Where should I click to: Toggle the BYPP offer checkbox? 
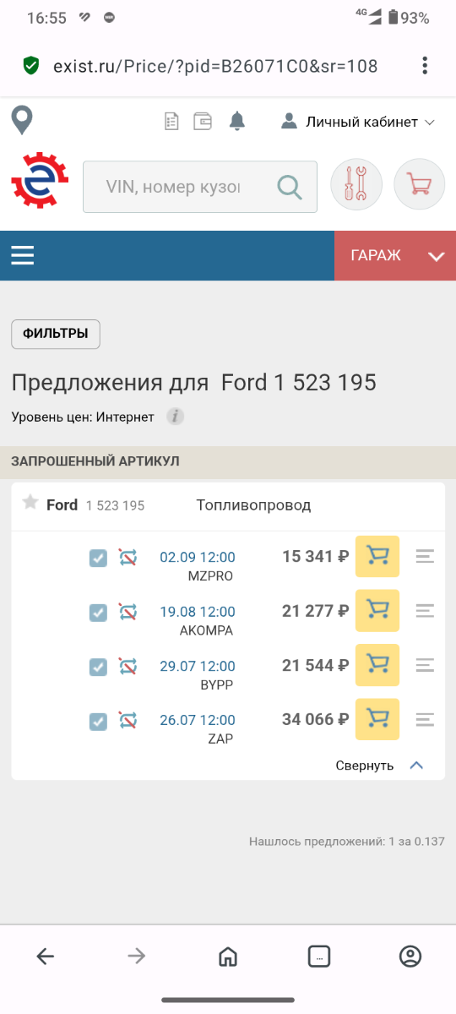pyautogui.click(x=99, y=667)
